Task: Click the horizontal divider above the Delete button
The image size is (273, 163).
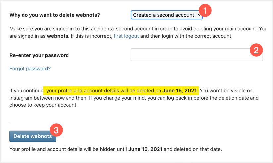Action: (136, 123)
